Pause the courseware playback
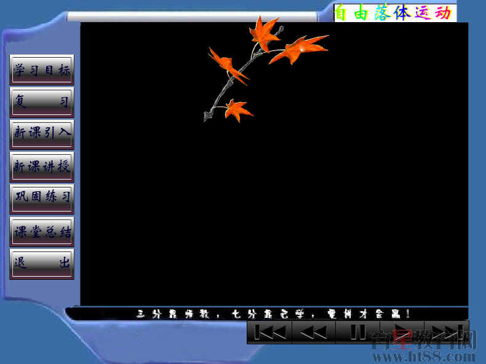Screen dimensions: 486x364 coord(357,332)
